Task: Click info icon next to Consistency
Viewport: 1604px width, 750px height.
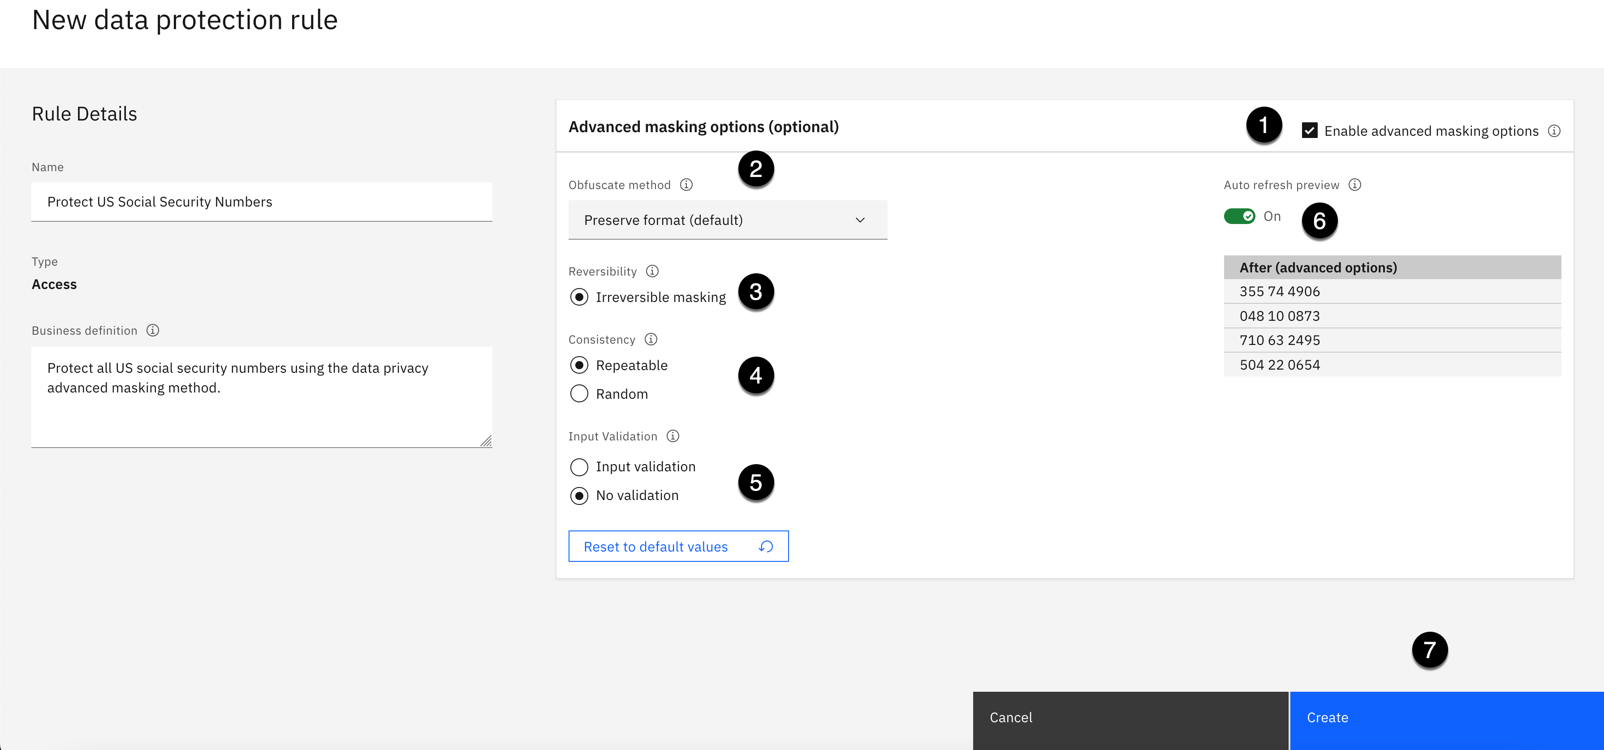Action: (x=651, y=339)
